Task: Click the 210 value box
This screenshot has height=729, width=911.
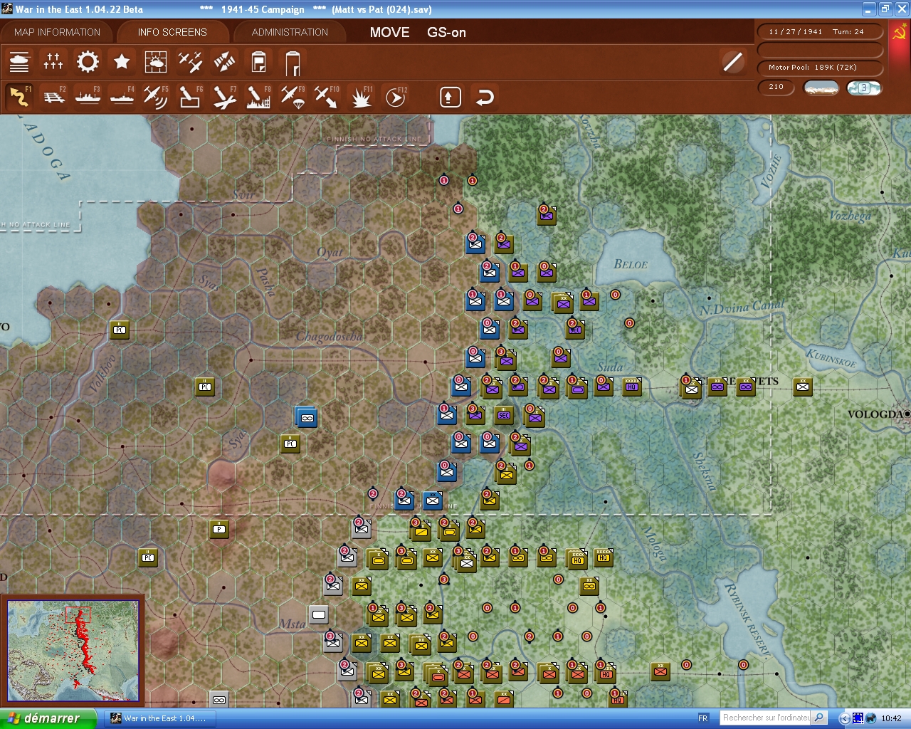Action: (776, 87)
